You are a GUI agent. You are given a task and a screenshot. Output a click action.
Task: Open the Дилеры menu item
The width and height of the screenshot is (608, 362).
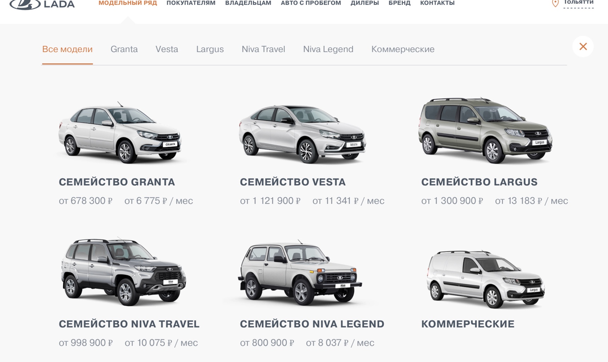click(x=364, y=3)
